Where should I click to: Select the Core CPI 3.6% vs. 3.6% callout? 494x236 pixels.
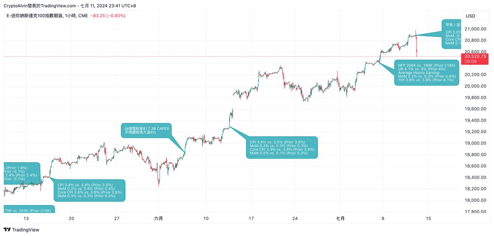click(x=89, y=190)
